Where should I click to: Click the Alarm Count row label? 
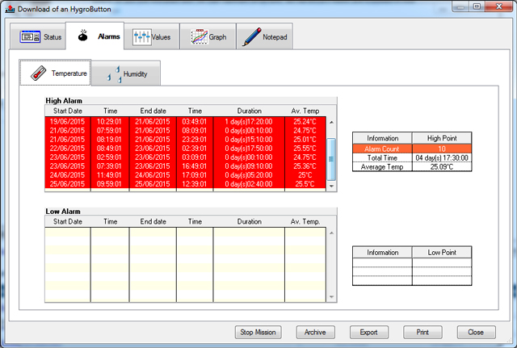pos(382,149)
